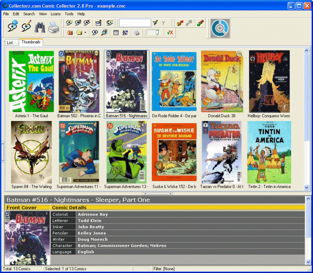Click the left-edge folder panel expand handle

coord(3,152)
